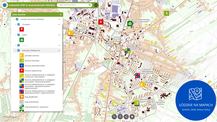This screenshot has width=217, height=122.
Task: Open the share tool in bottom toolbar
Action: point(126,117)
